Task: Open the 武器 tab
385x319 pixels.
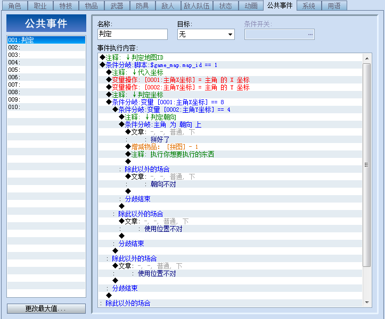Action: click(x=117, y=6)
